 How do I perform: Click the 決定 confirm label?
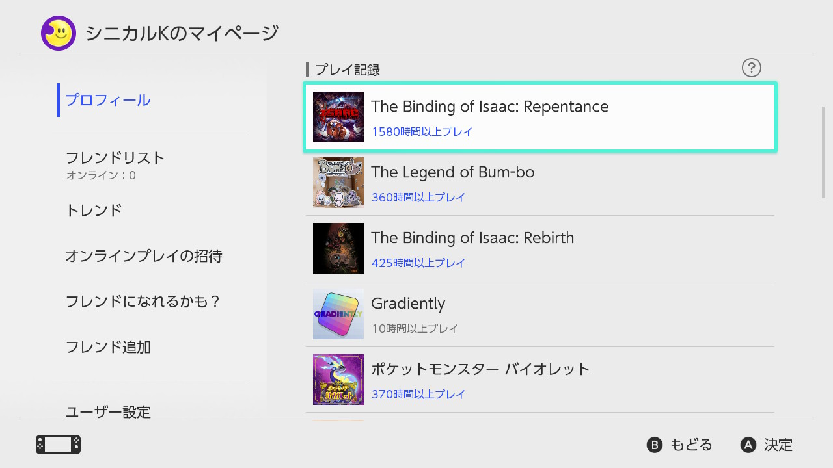pos(778,445)
